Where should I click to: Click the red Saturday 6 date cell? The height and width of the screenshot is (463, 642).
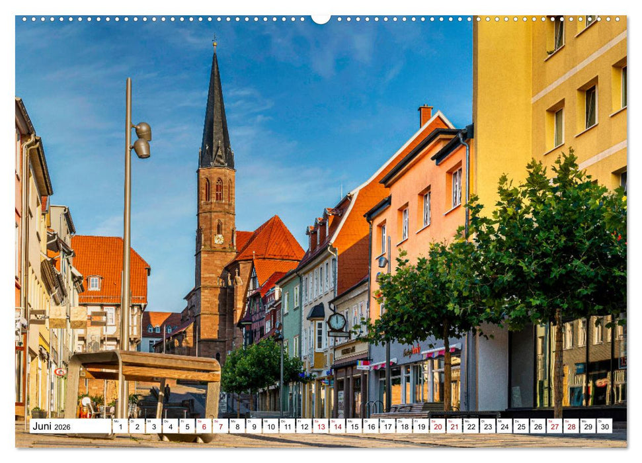pos(204,427)
